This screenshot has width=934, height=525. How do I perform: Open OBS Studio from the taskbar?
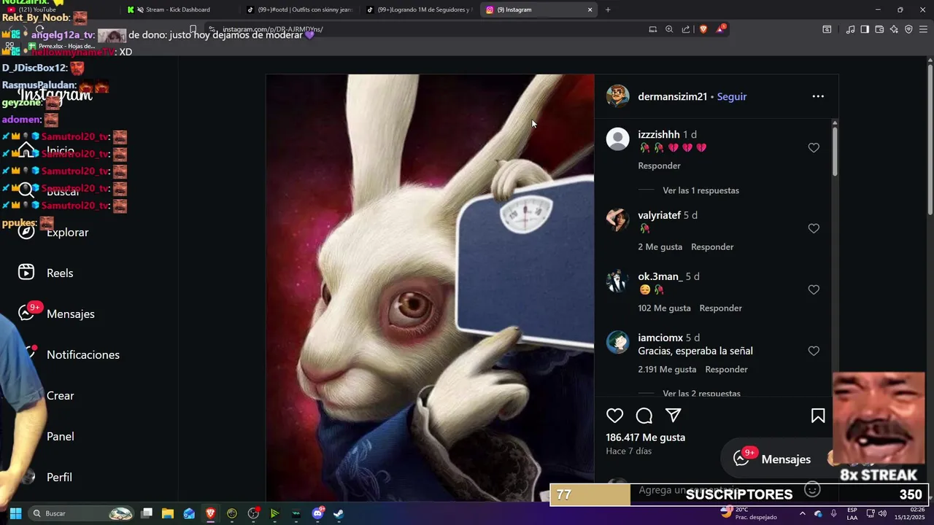tap(253, 513)
